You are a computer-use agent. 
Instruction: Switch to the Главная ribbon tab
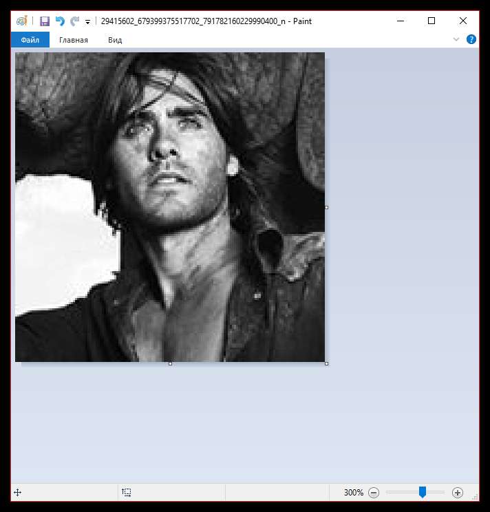pos(74,40)
